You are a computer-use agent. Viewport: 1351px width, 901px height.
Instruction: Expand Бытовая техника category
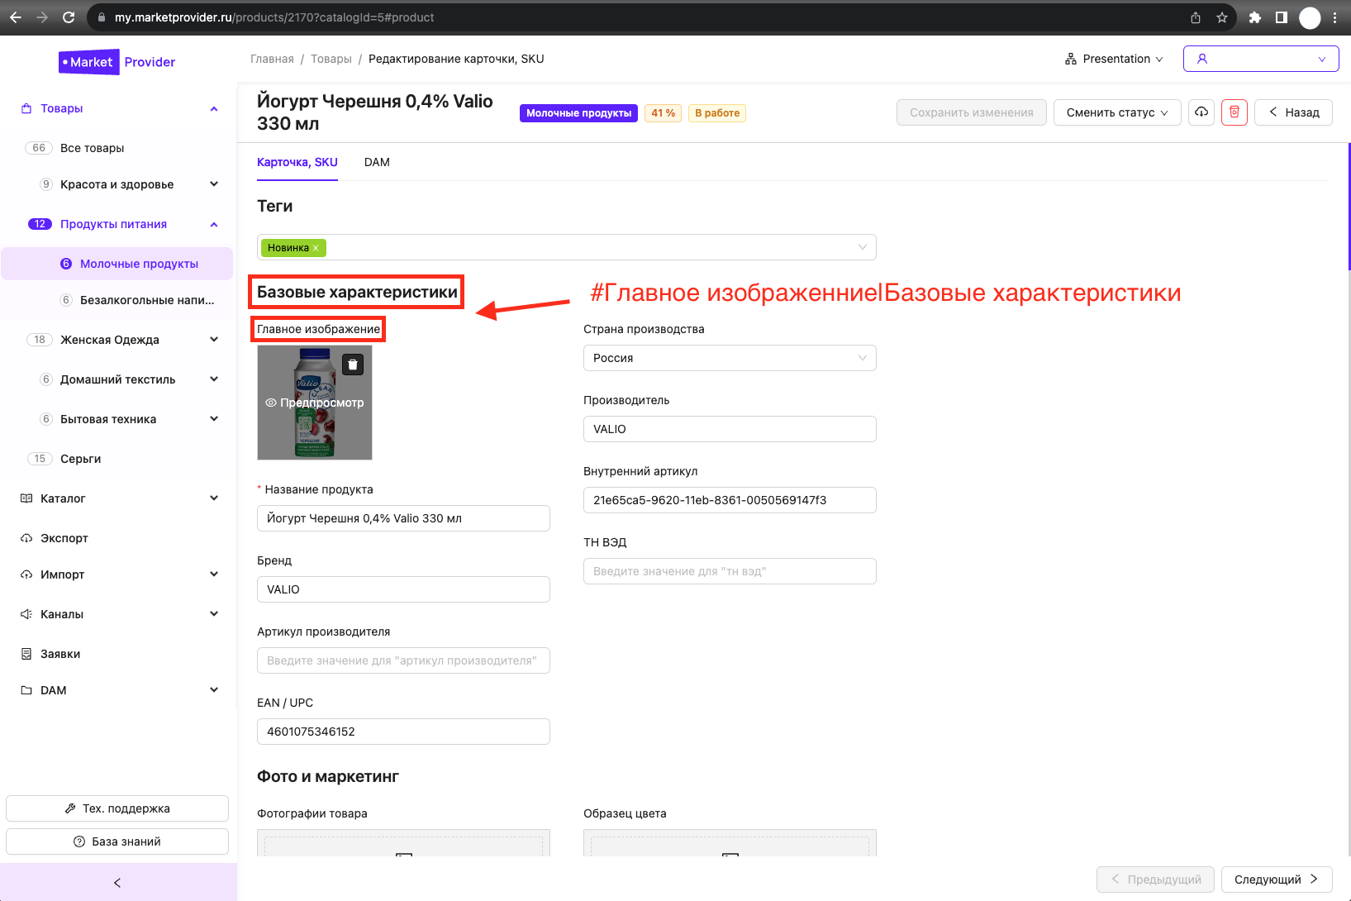pos(214,419)
